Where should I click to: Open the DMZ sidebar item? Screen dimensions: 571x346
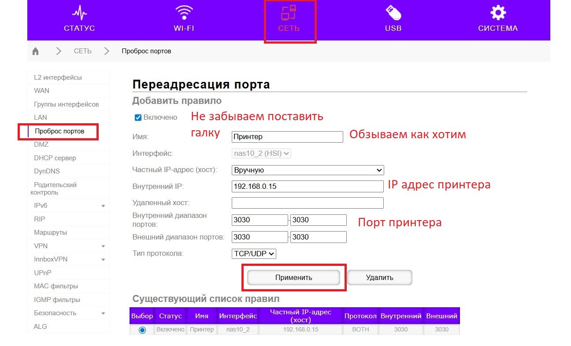[x=41, y=144]
